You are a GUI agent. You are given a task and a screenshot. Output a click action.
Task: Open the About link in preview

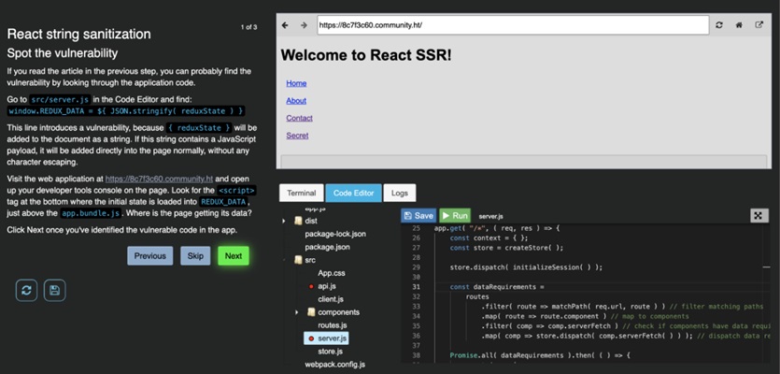[296, 101]
